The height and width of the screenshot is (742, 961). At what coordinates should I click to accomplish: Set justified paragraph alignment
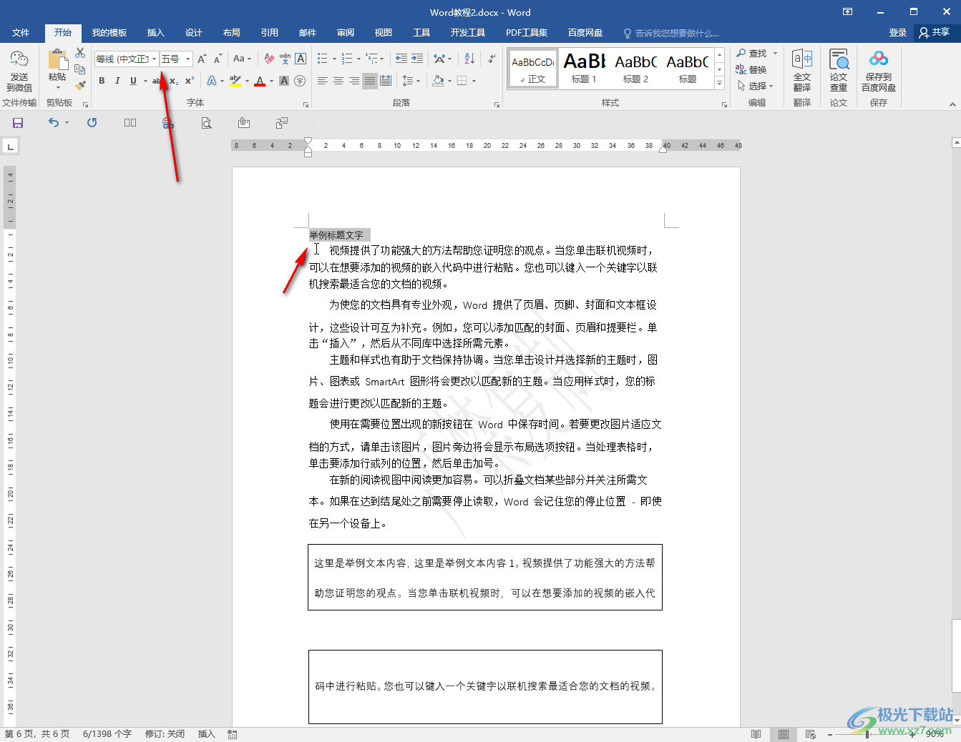click(370, 81)
